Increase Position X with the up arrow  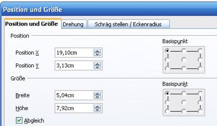coord(98,51)
